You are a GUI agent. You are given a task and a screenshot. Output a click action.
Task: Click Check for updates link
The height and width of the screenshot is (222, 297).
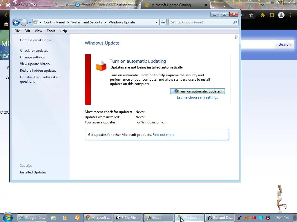pyautogui.click(x=34, y=50)
